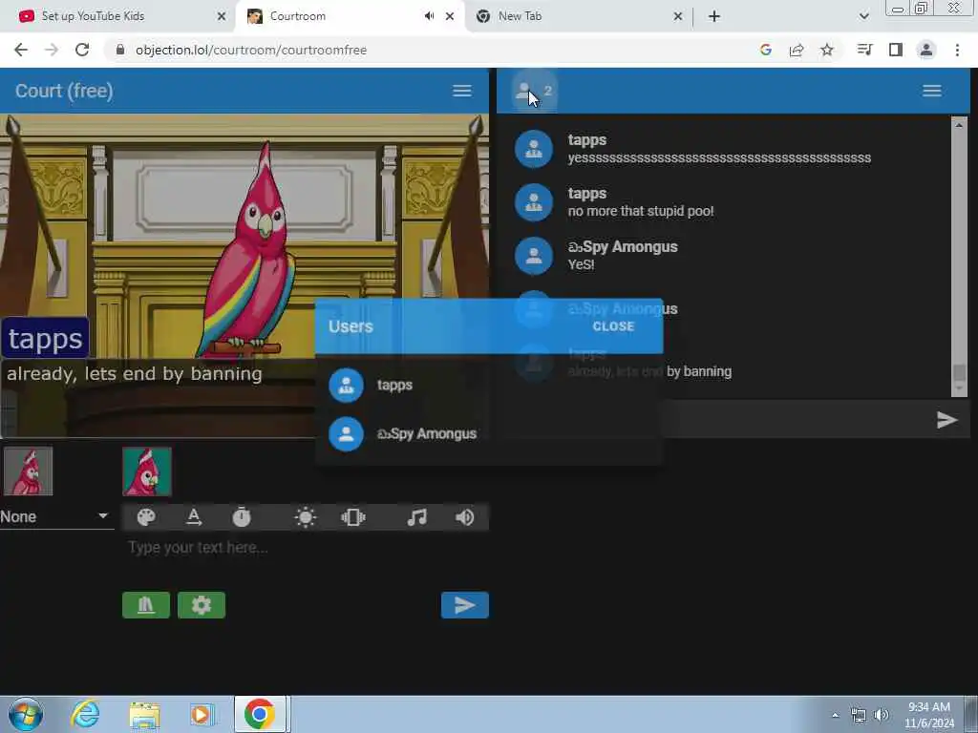Mute the Courtroom tab audio icon
The height and width of the screenshot is (733, 978).
[429, 16]
